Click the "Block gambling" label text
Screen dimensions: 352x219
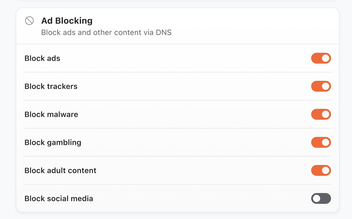tap(53, 143)
